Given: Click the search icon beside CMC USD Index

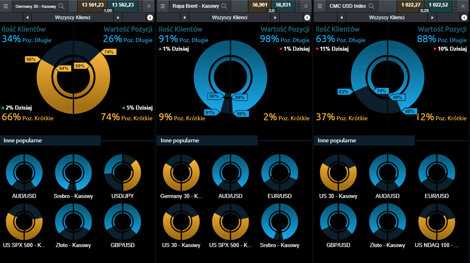Looking at the screenshot, I should click(x=371, y=6).
